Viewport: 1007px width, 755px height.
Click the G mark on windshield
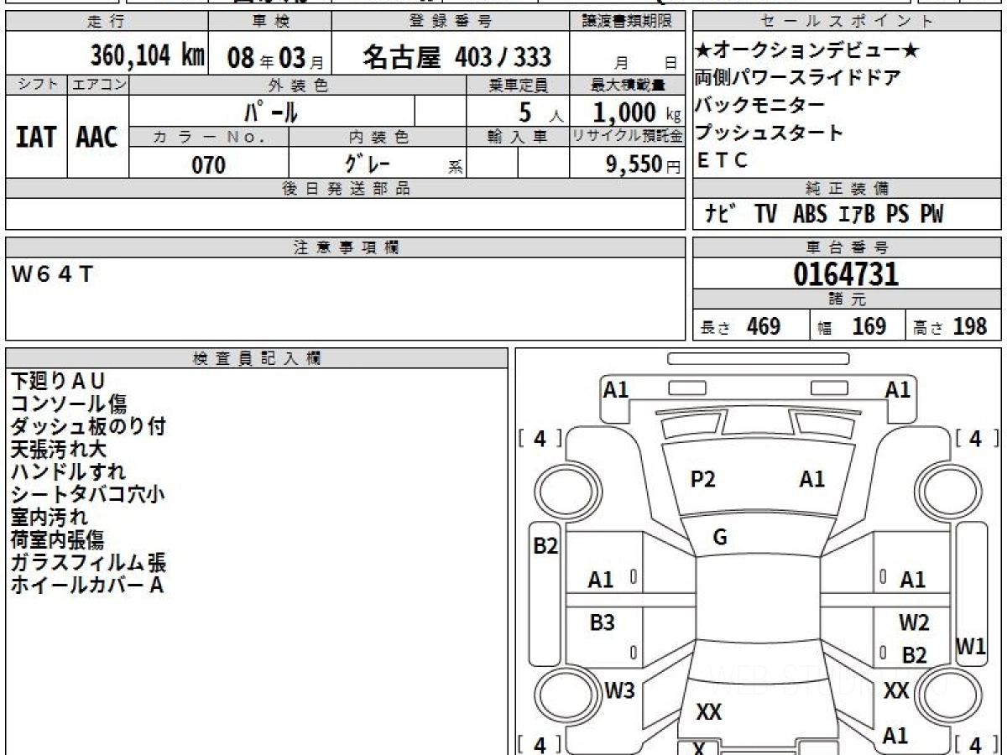click(x=719, y=538)
